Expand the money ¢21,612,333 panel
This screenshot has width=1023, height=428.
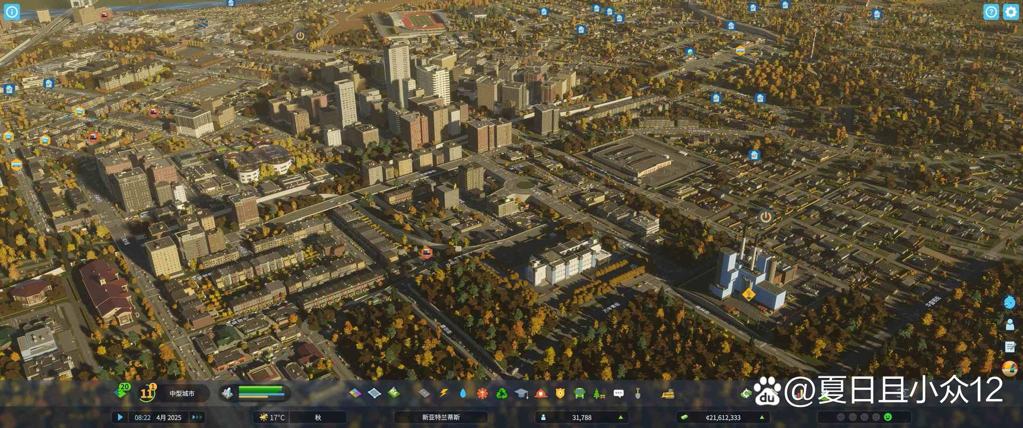pyautogui.click(x=723, y=417)
